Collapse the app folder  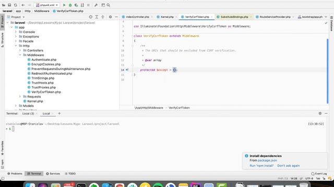tap(11, 28)
